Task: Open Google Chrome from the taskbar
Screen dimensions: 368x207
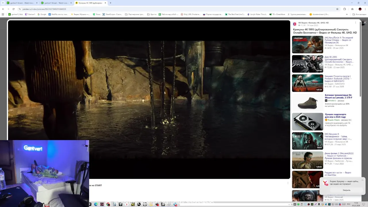Action: pos(108,204)
